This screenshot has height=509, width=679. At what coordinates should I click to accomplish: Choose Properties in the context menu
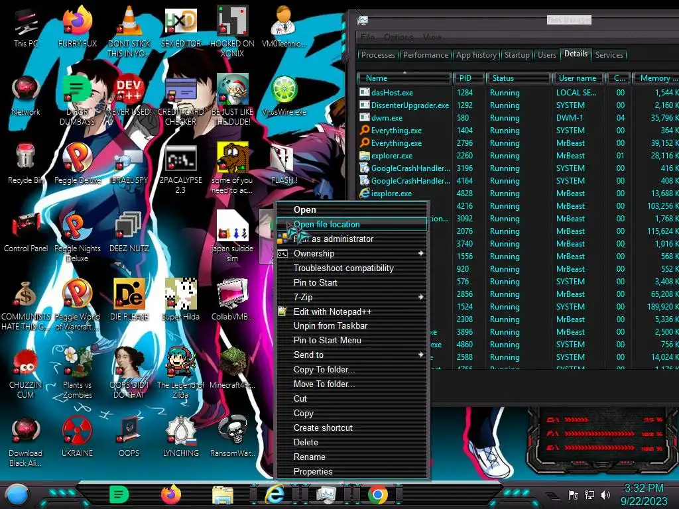(x=351, y=471)
